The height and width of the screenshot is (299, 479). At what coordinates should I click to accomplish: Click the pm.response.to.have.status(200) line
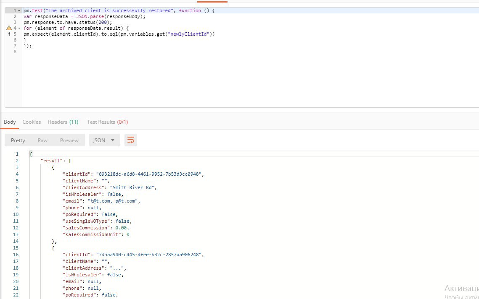coord(68,22)
